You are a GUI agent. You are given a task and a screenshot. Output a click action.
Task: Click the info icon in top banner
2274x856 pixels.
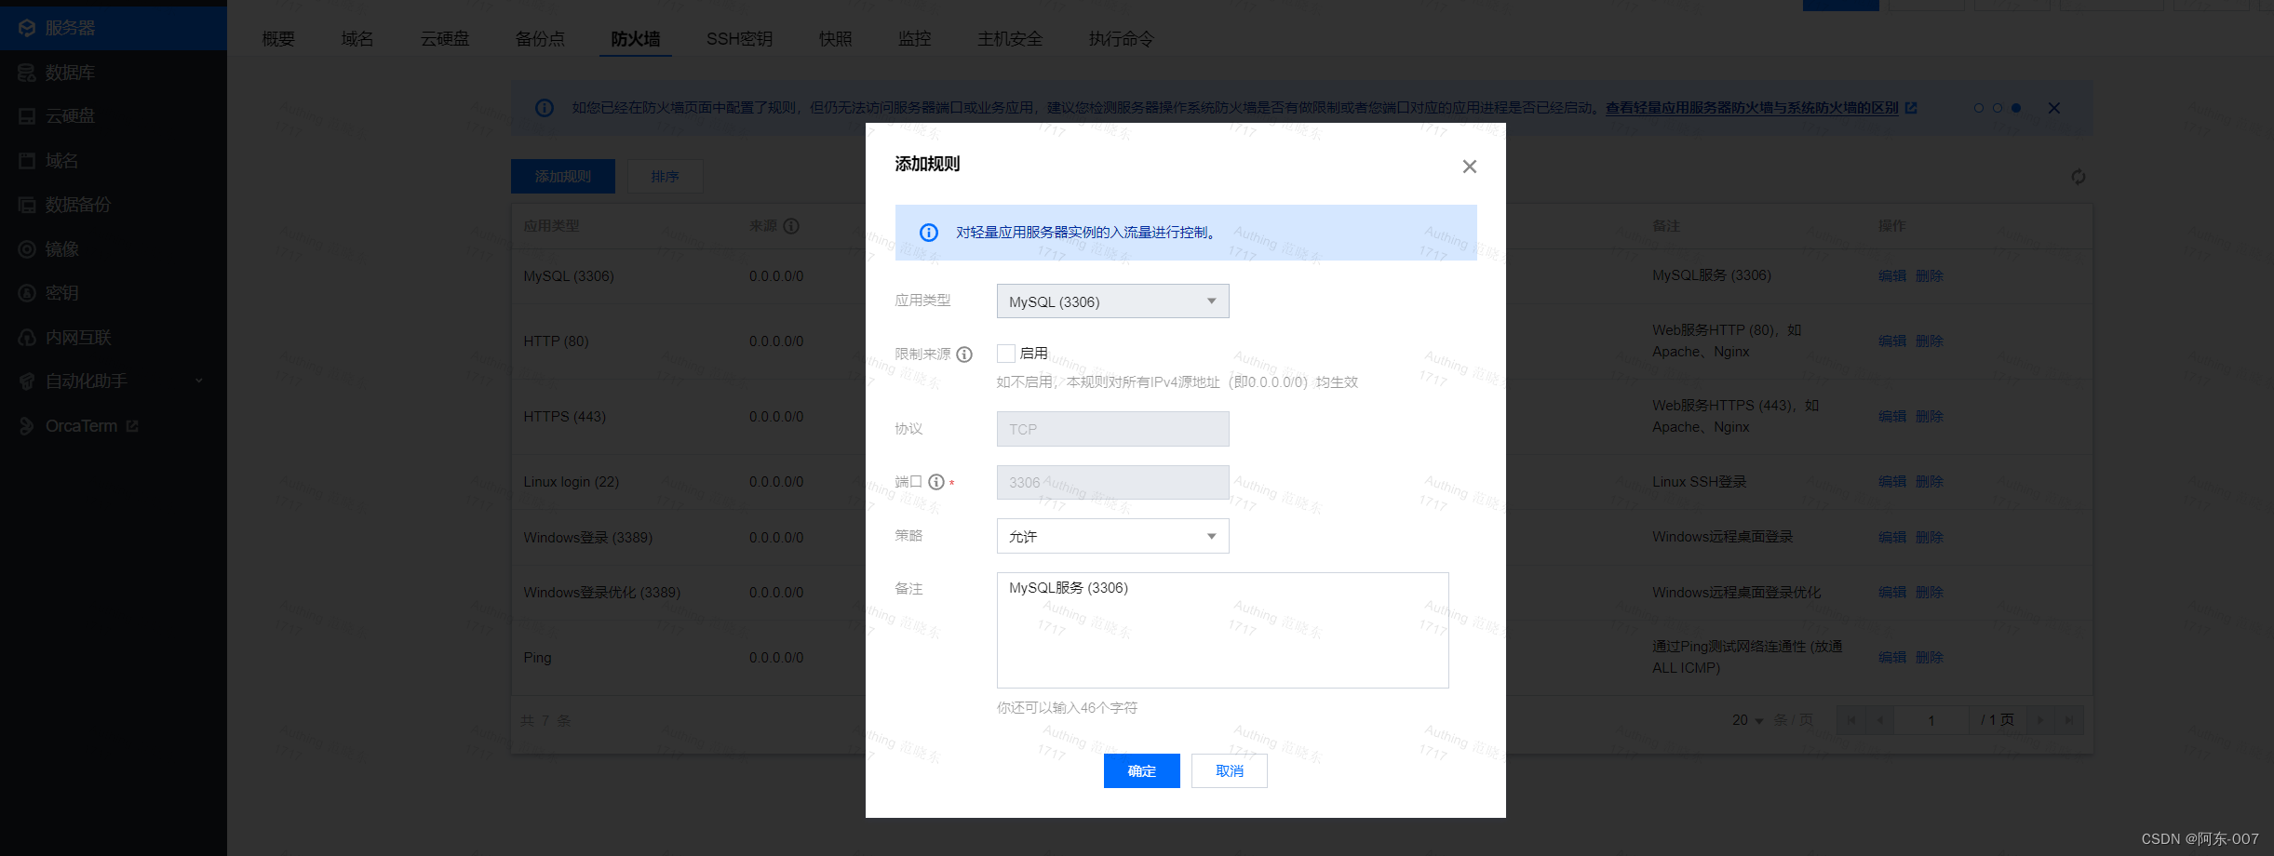(545, 108)
